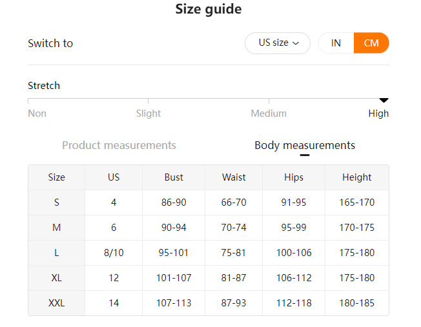The height and width of the screenshot is (327, 421).
Task: Switch to Product measurements tab
Action: click(x=119, y=145)
